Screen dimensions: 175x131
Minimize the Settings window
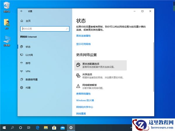coord(134,11)
